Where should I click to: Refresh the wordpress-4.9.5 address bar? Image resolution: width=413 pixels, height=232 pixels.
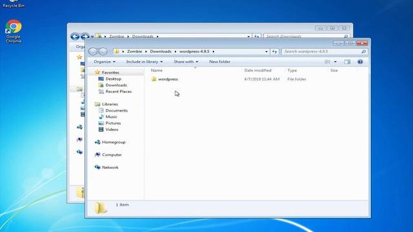(274, 52)
